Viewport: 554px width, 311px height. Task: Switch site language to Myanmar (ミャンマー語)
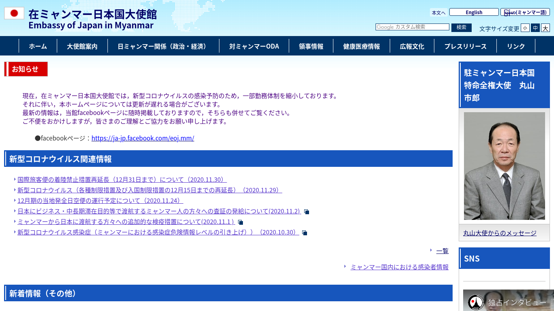(x=525, y=12)
